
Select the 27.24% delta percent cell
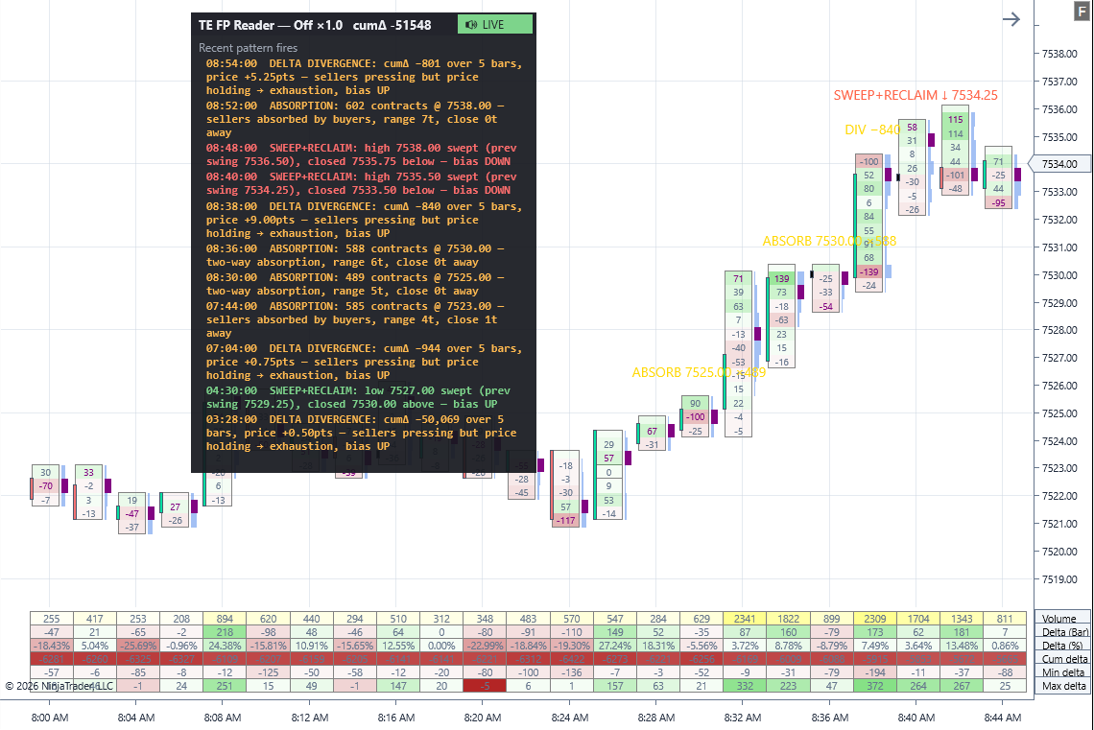[x=615, y=646]
